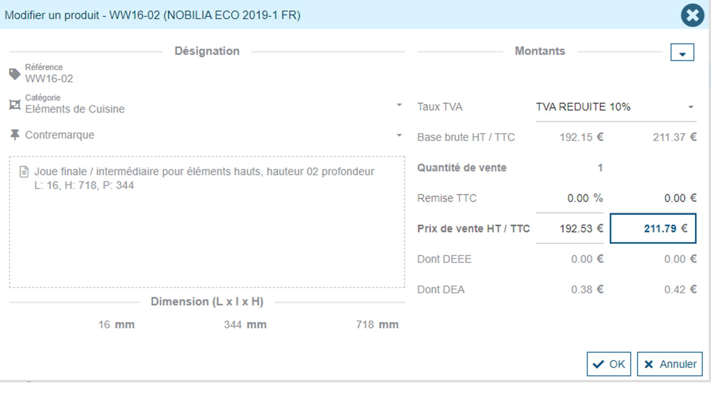
Task: Click the reference tag icon
Action: [x=15, y=74]
